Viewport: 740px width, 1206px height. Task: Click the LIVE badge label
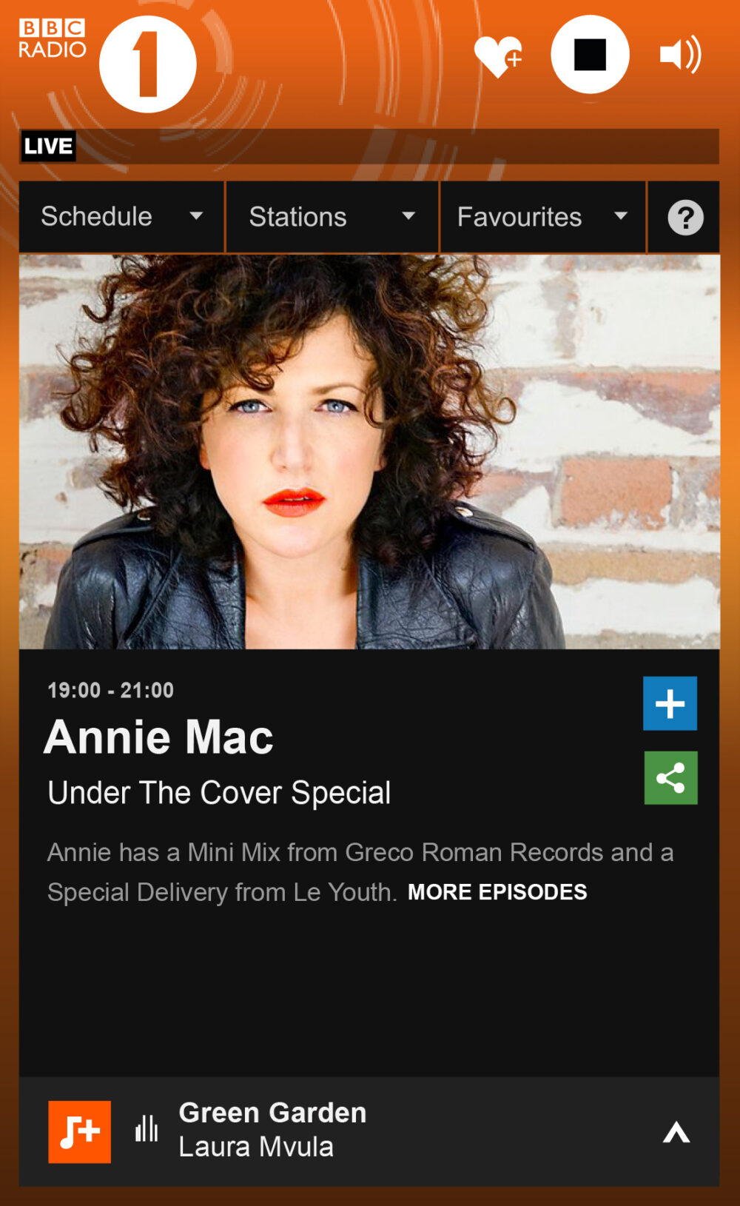48,146
